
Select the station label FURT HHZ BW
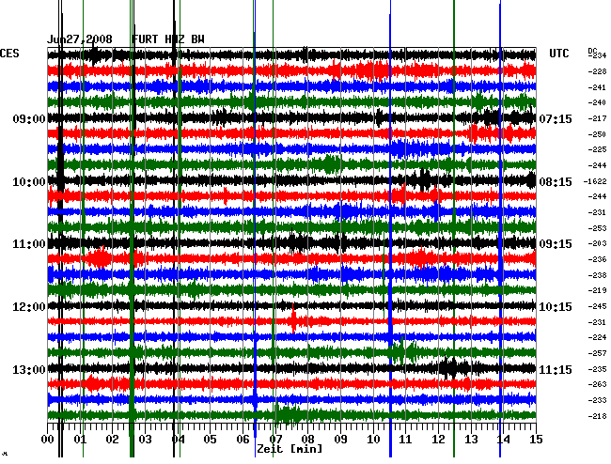click(168, 39)
